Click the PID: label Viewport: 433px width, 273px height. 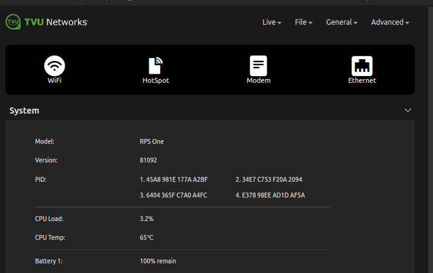tap(41, 179)
